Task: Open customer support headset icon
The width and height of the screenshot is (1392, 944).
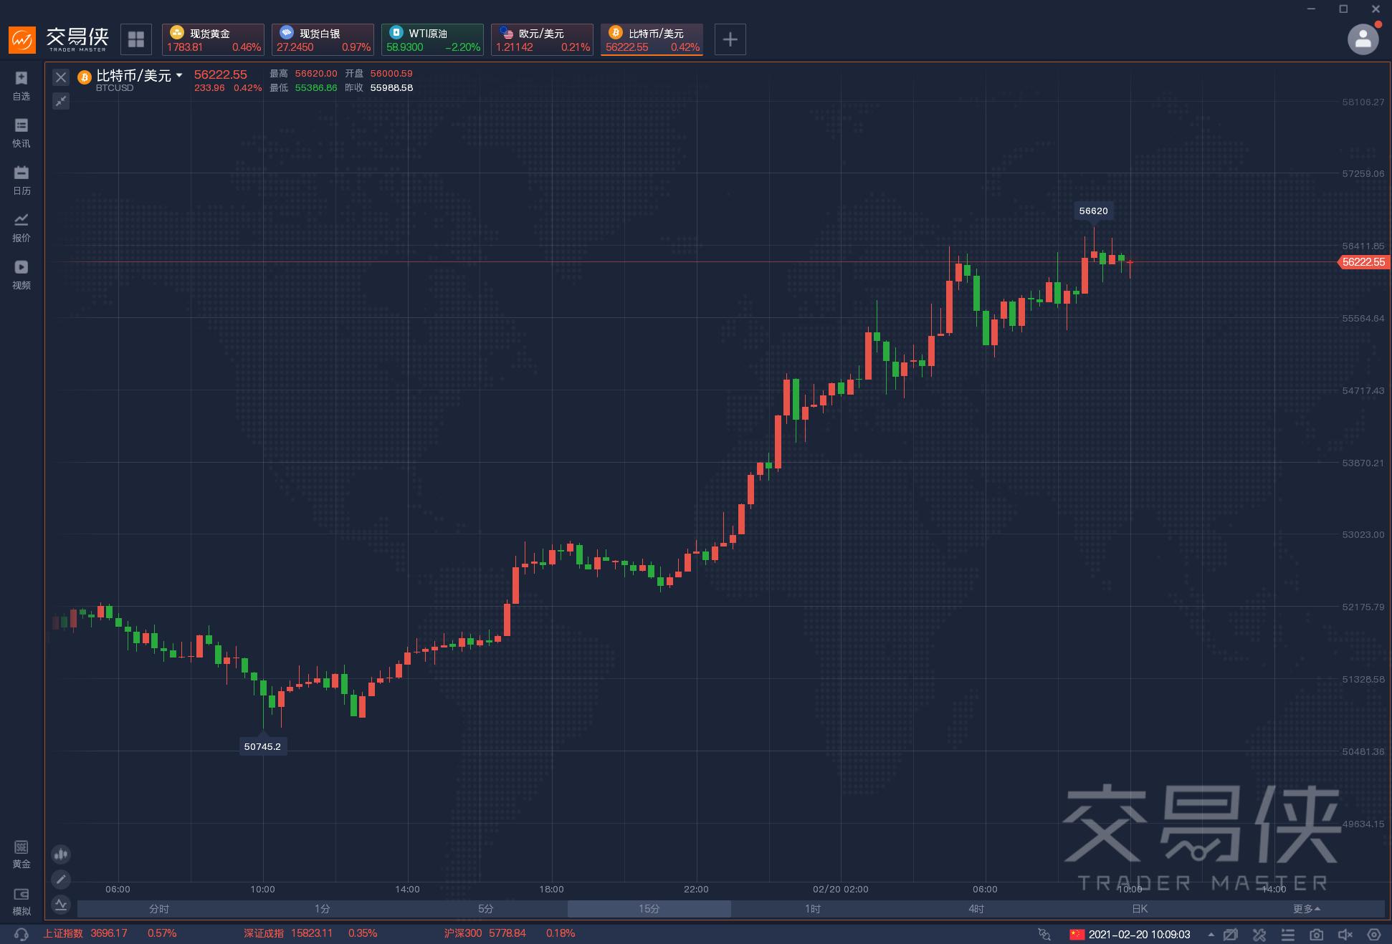Action: 22,934
